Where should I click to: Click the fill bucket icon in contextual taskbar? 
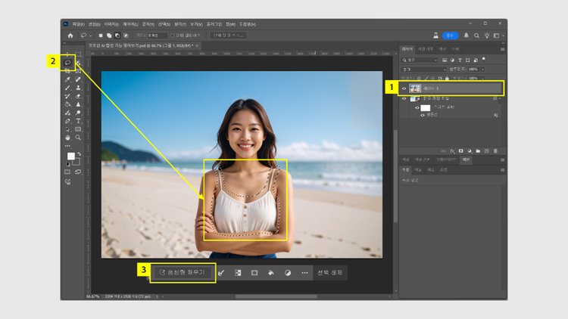[271, 272]
